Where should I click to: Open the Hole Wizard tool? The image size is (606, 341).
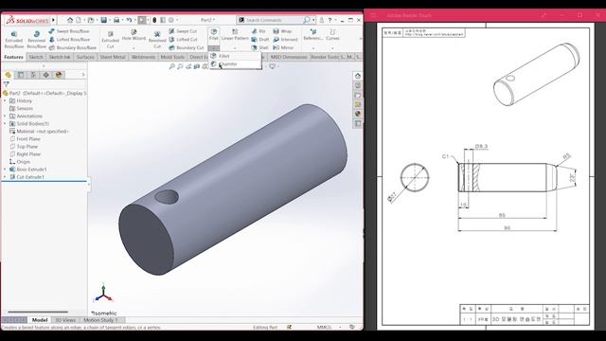(x=134, y=35)
